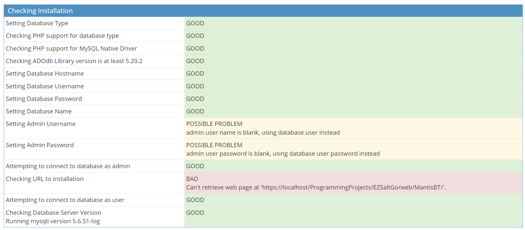
Task: Click the "Setting Database Password" label
Action: [x=44, y=99]
